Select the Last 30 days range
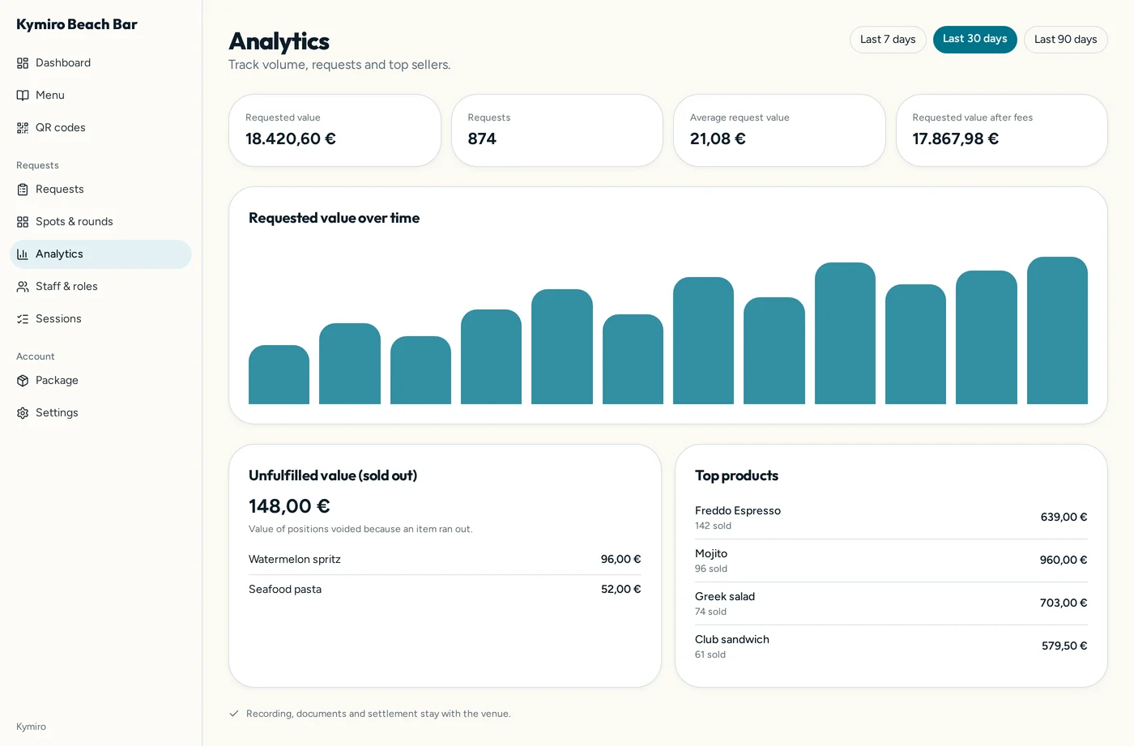 point(975,40)
